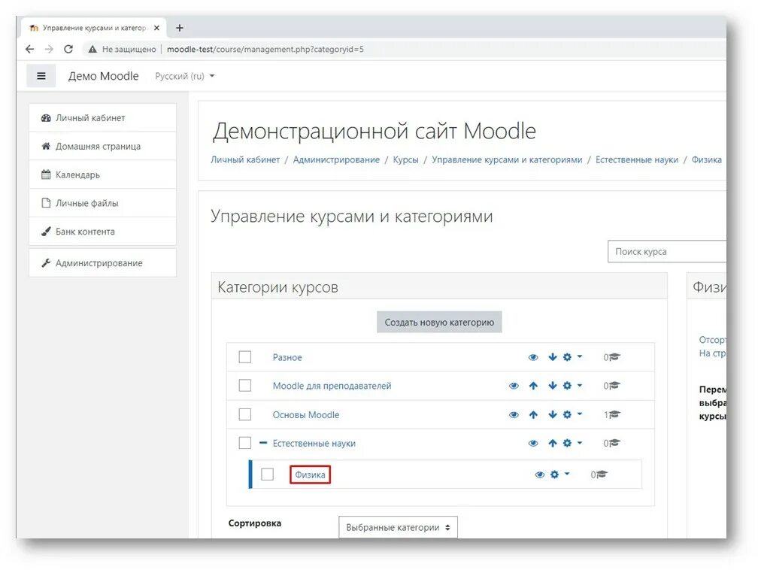Click the Администрирование wrench icon
The image size is (758, 570).
(x=46, y=263)
